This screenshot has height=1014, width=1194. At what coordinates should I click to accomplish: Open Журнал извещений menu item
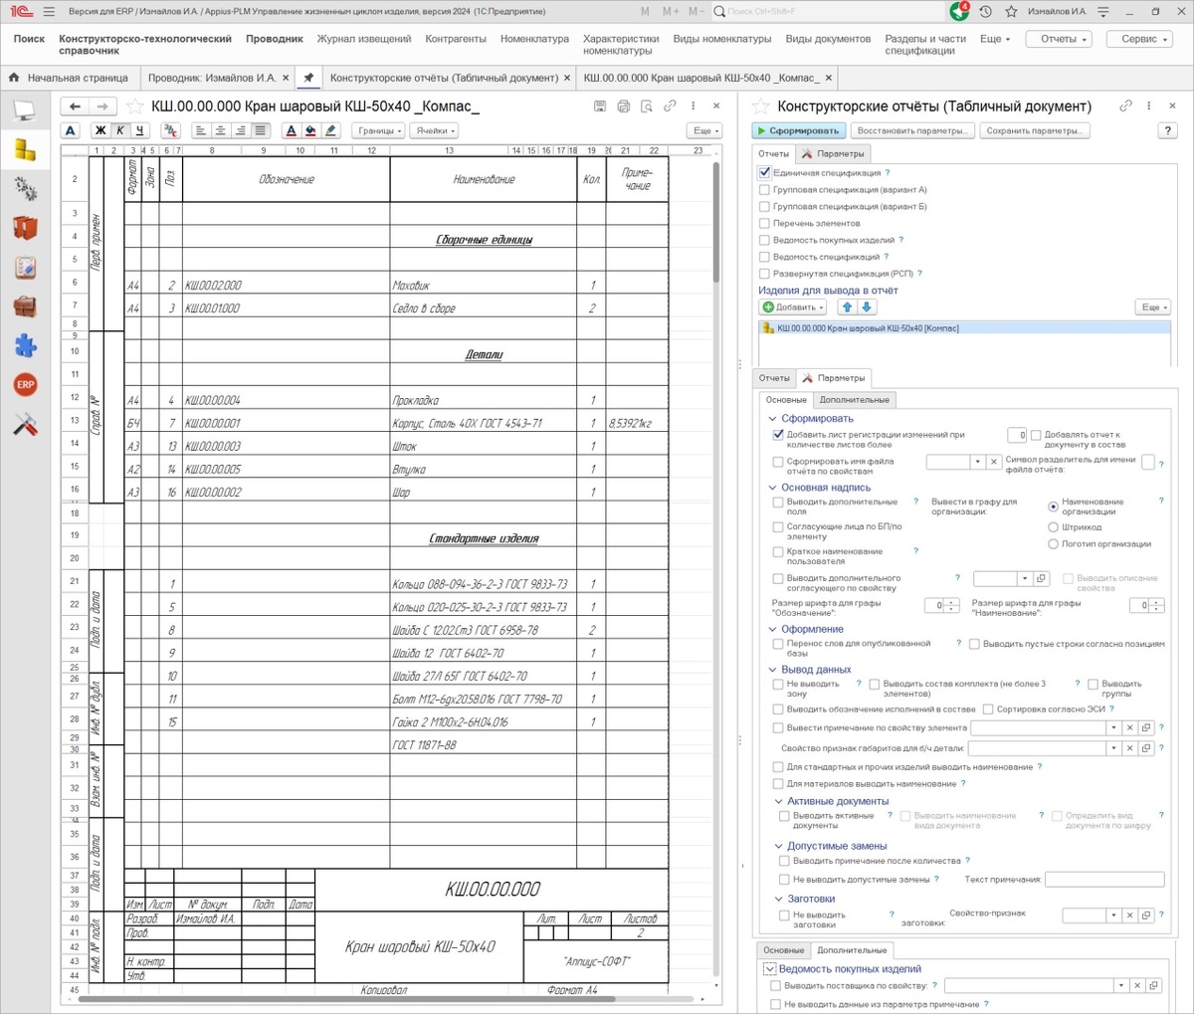coord(364,39)
